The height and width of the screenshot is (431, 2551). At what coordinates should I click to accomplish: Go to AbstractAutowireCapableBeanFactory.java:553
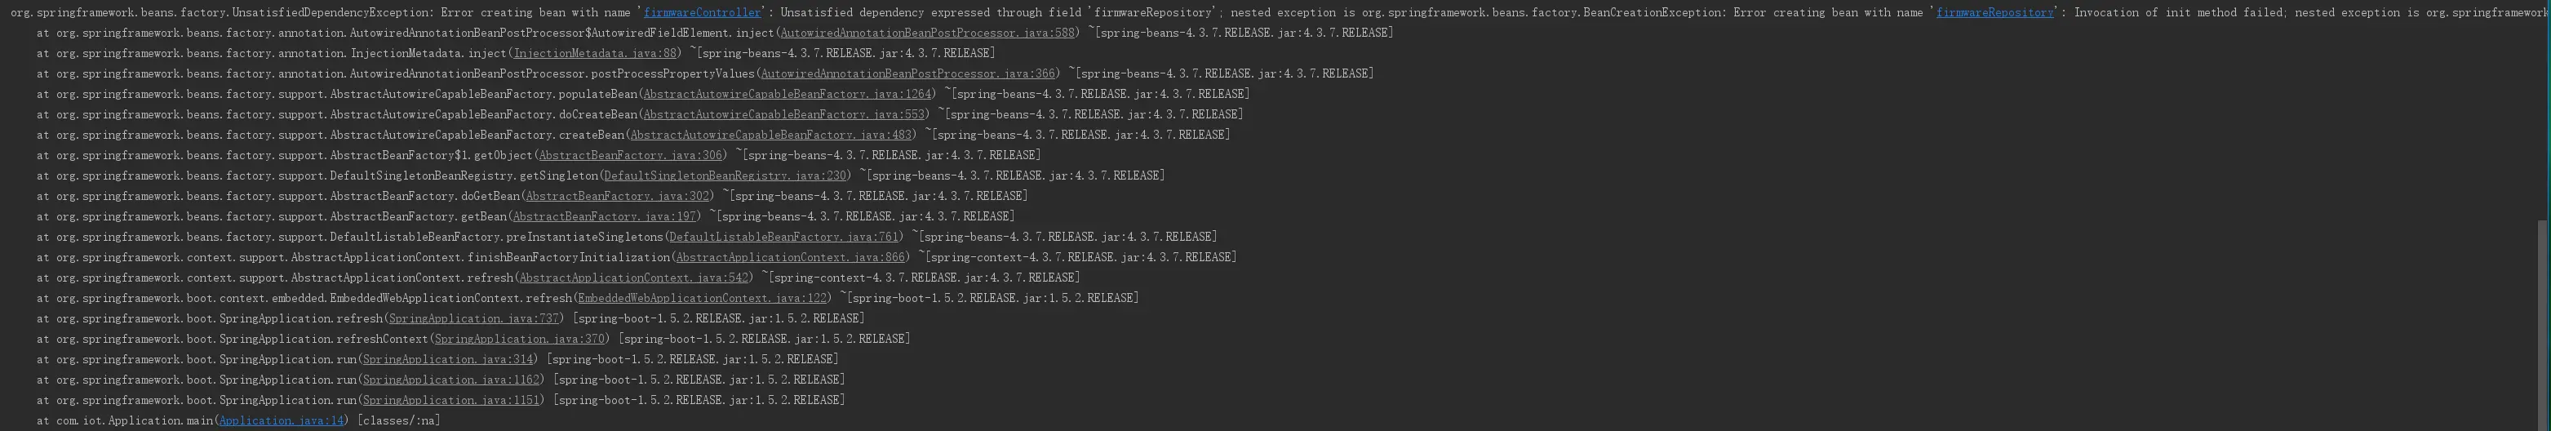[784, 115]
